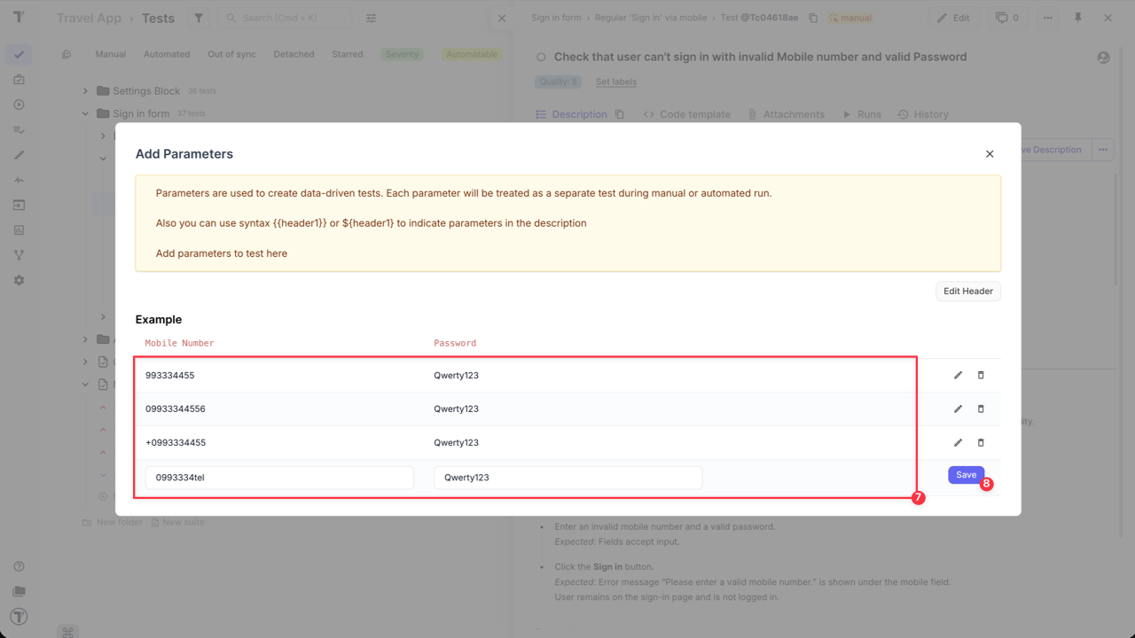Expand the Sign in form folder

(85, 113)
